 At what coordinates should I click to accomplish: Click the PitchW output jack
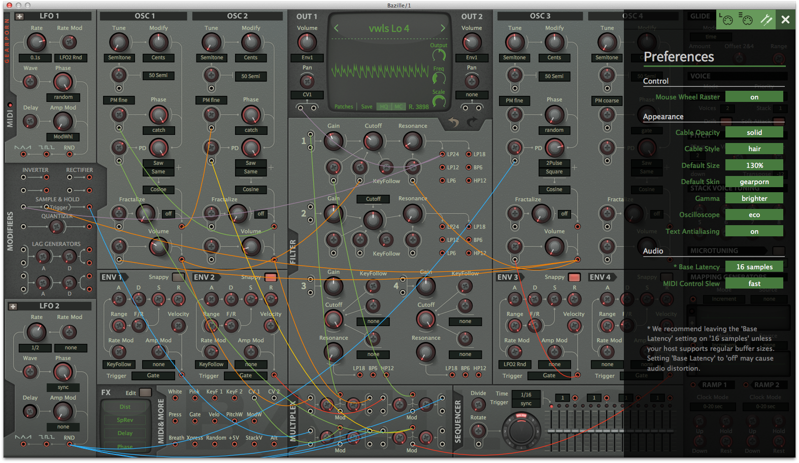click(x=234, y=421)
